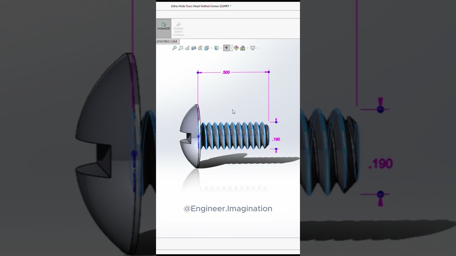Click the Extra-Wide Truss Head Slotted Screws.SLDPRT title
Screen dimensions: 456x256
pos(201,6)
